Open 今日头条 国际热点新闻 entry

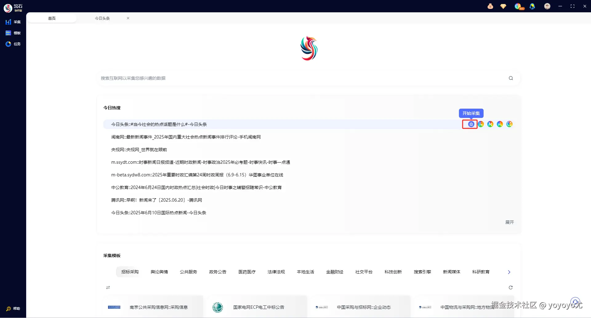click(159, 213)
